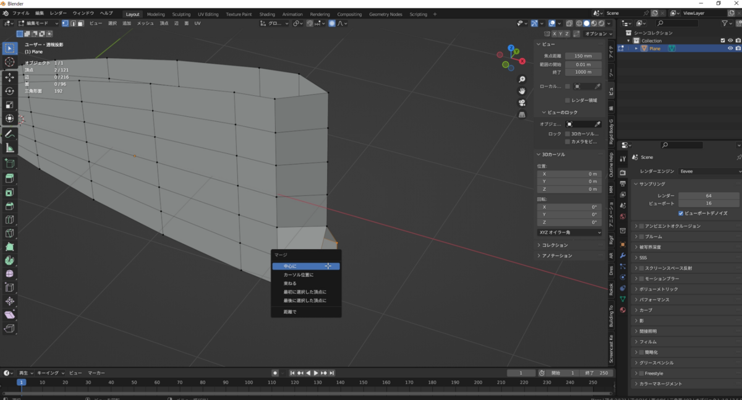Image resolution: width=742 pixels, height=400 pixels.
Task: Select the Shrink/Fatten tool
Action: (x=10, y=301)
